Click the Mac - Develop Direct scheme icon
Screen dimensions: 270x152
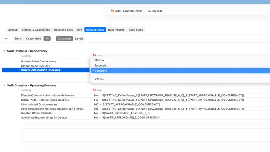(x=112, y=11)
